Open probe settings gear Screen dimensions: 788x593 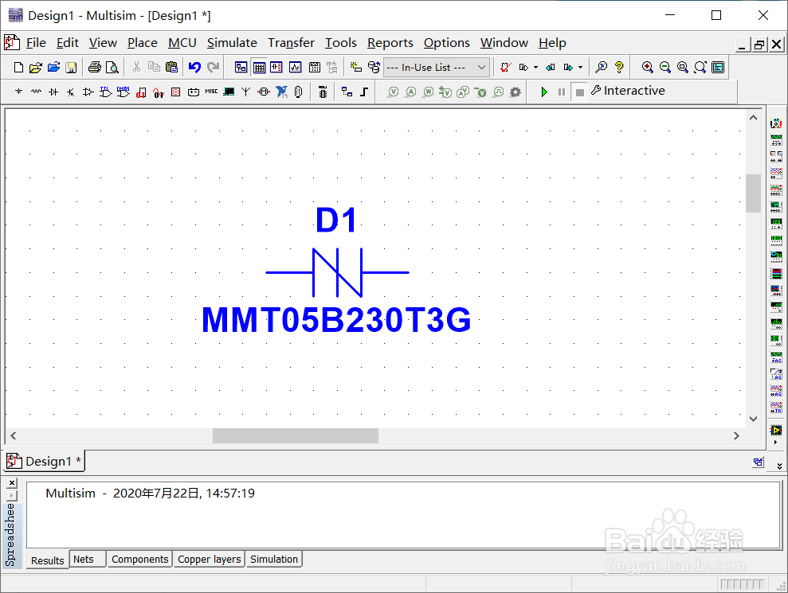516,92
